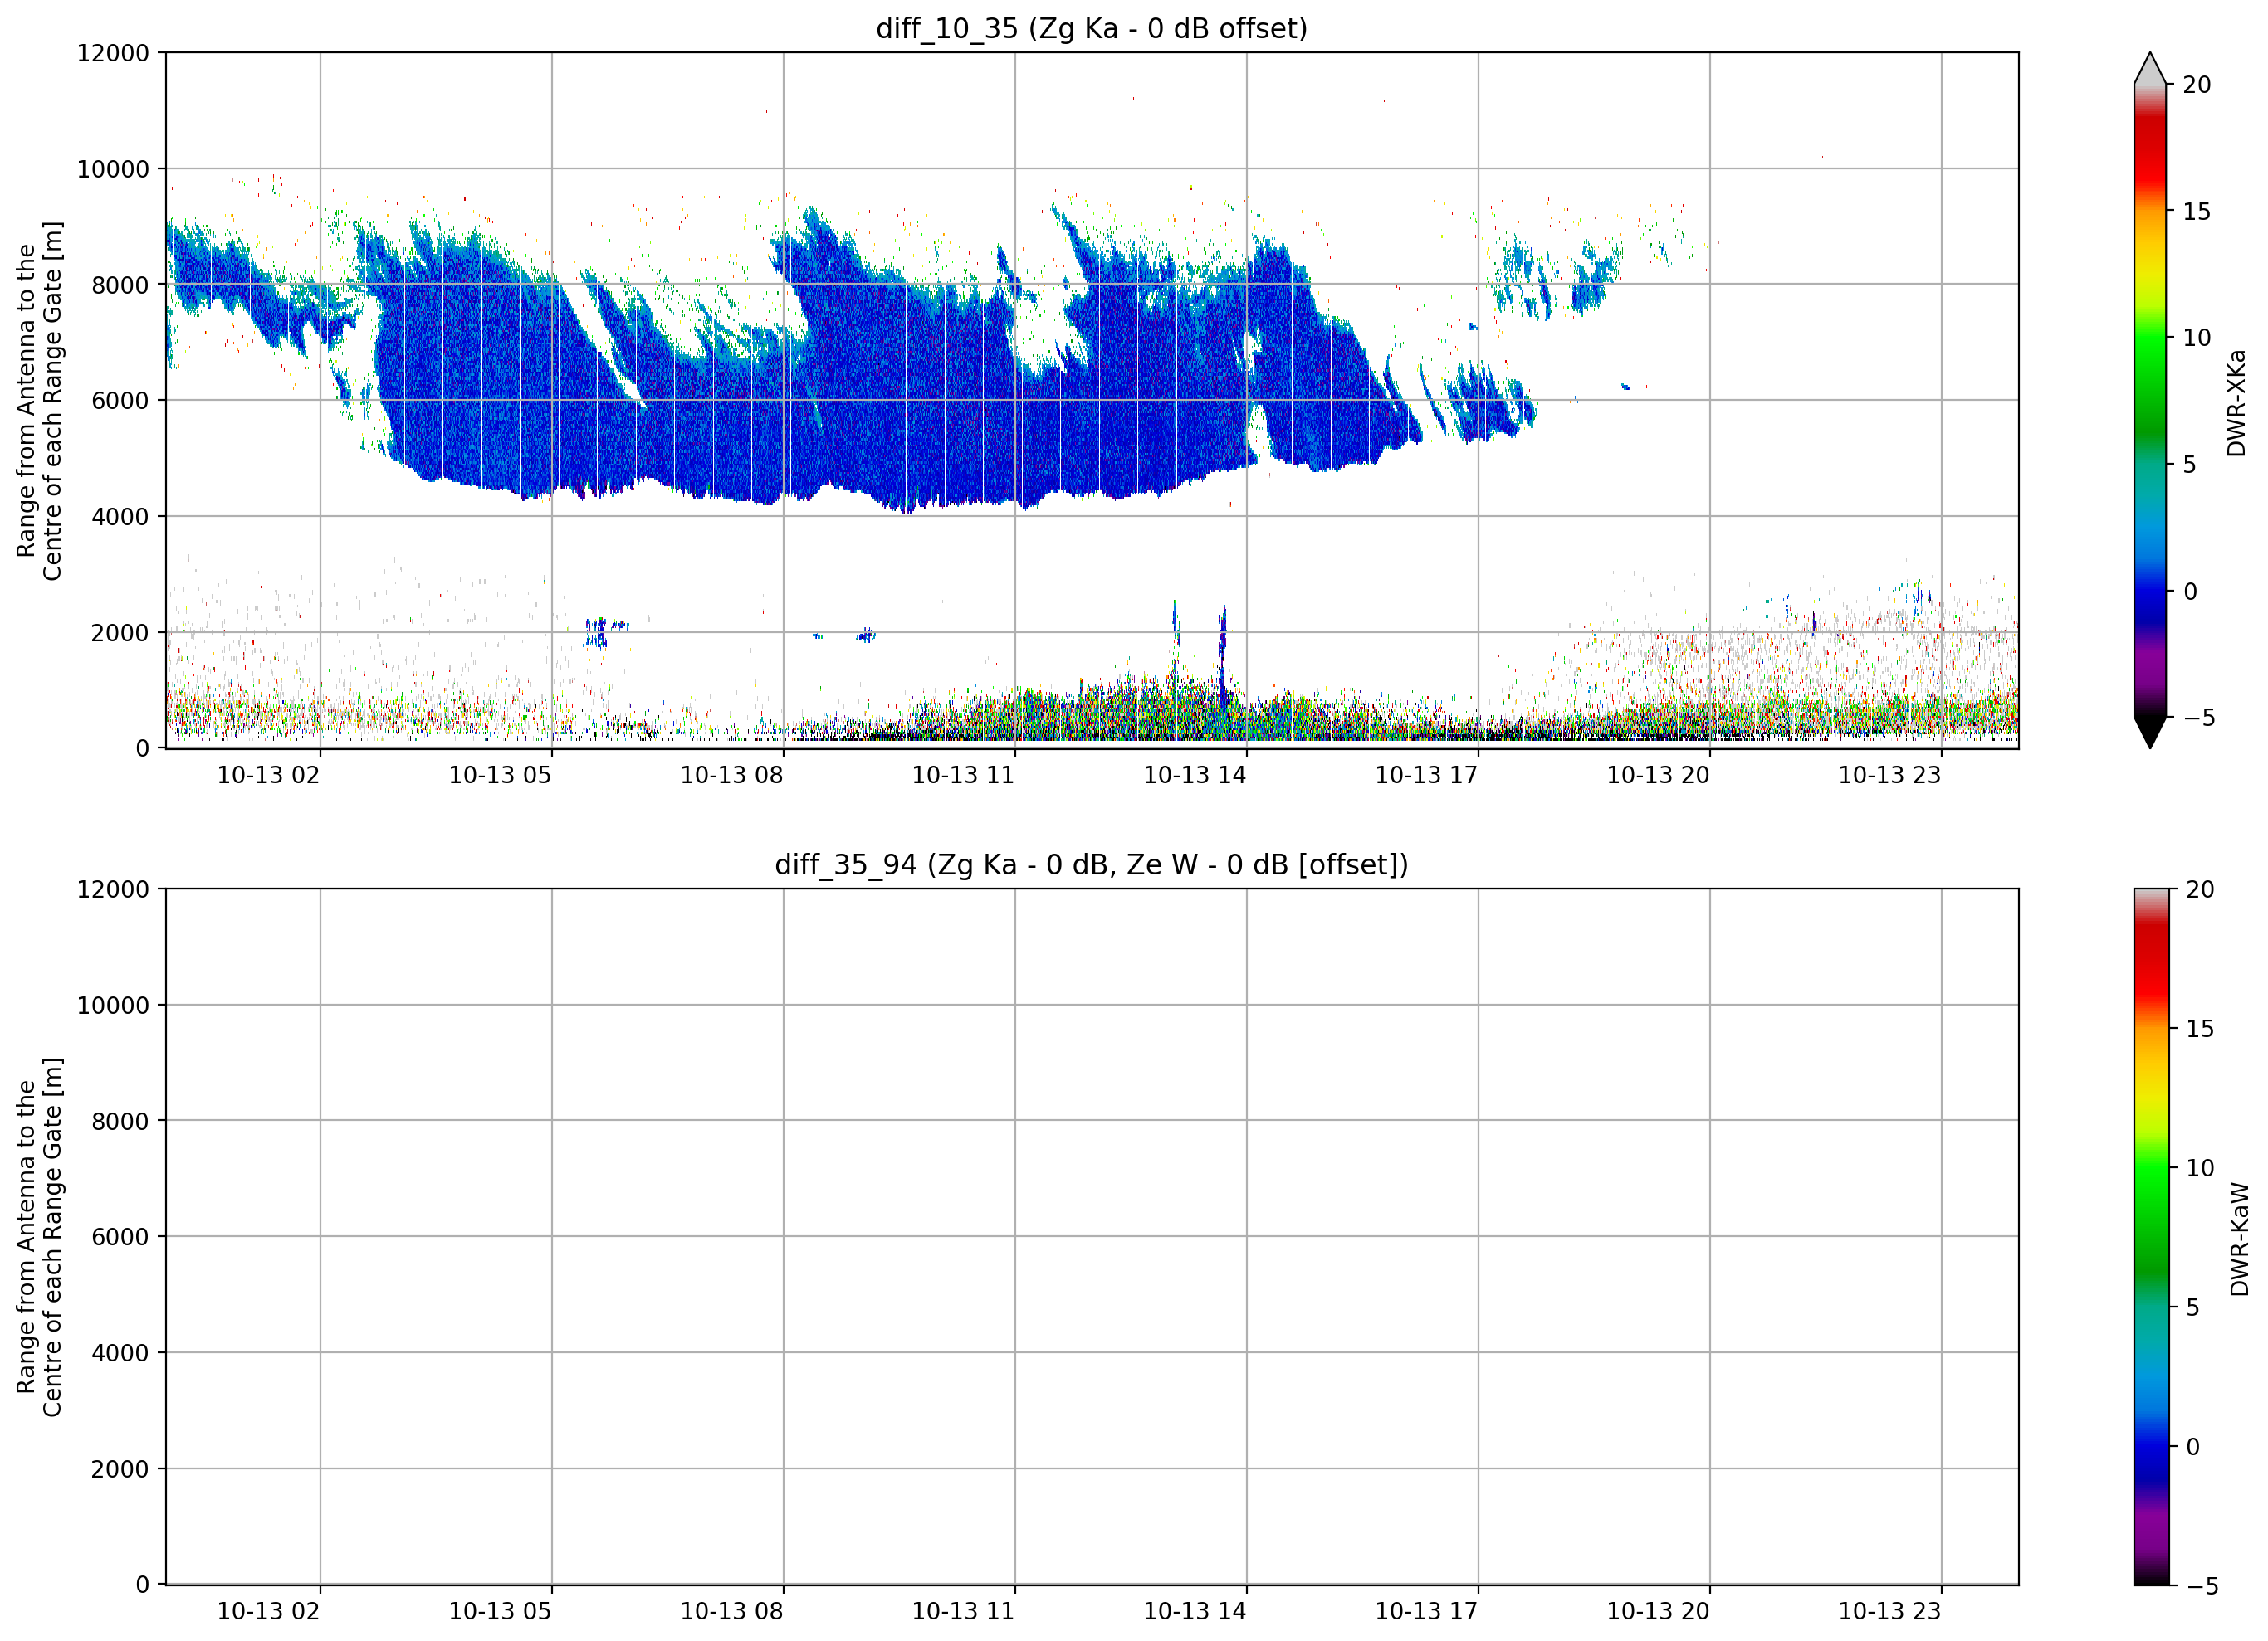Click the '5' tick label on the DWR-KaW colorbar
The height and width of the screenshot is (1641, 2268).
click(x=2193, y=1307)
